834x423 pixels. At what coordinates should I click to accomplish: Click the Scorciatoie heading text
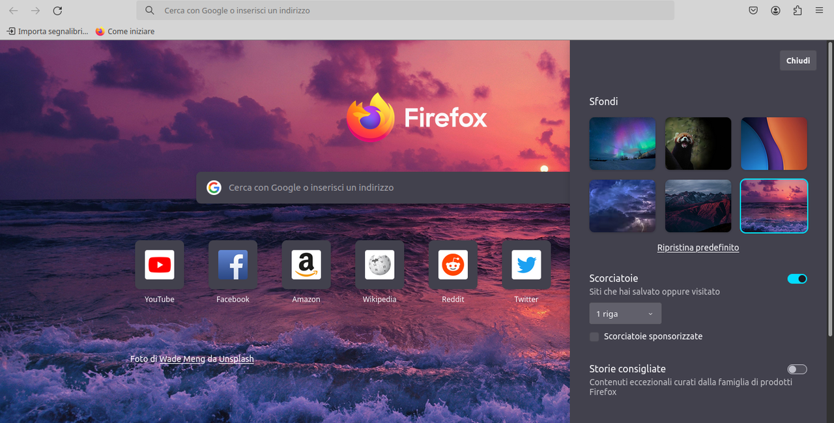click(614, 278)
